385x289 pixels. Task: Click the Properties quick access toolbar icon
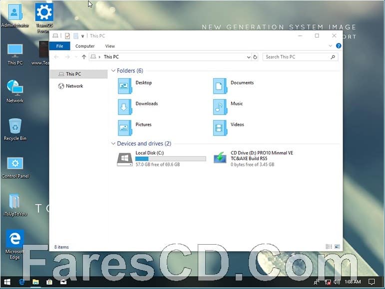(x=67, y=36)
